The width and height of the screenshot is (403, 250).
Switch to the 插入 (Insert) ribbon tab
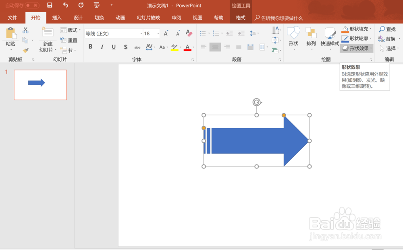pyautogui.click(x=57, y=18)
